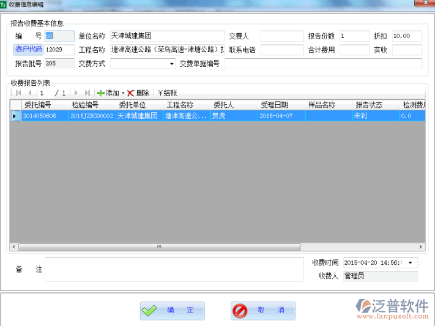435x326 pixels.
Task: Click the 样品名称 column header
Action: point(329,105)
